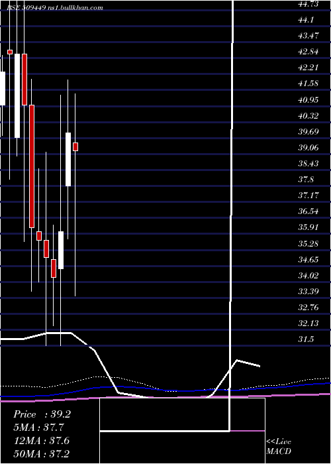Click the 40.32 price axis label
The width and height of the screenshot is (331, 464).
[x=308, y=115]
